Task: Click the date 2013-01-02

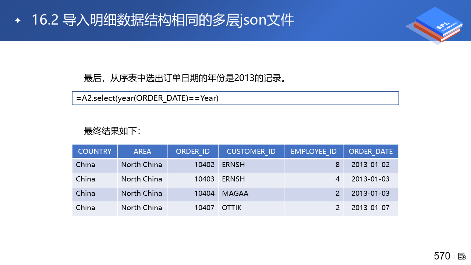Action: point(371,165)
